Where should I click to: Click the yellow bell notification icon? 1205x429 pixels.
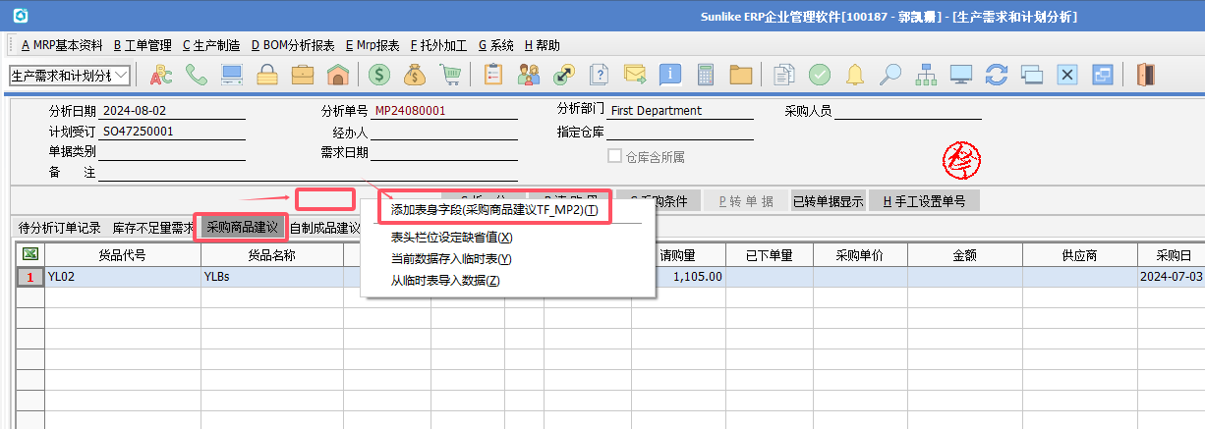coord(855,75)
